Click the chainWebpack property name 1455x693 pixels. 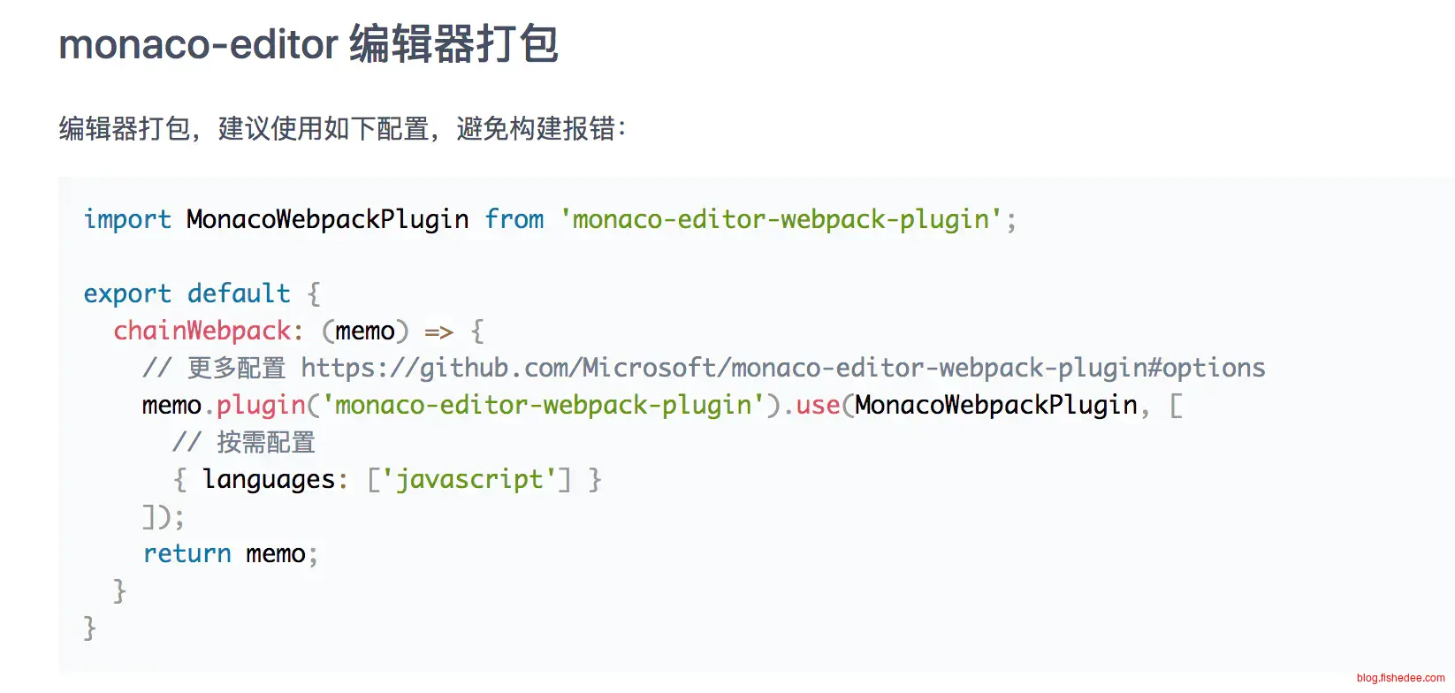(x=202, y=331)
